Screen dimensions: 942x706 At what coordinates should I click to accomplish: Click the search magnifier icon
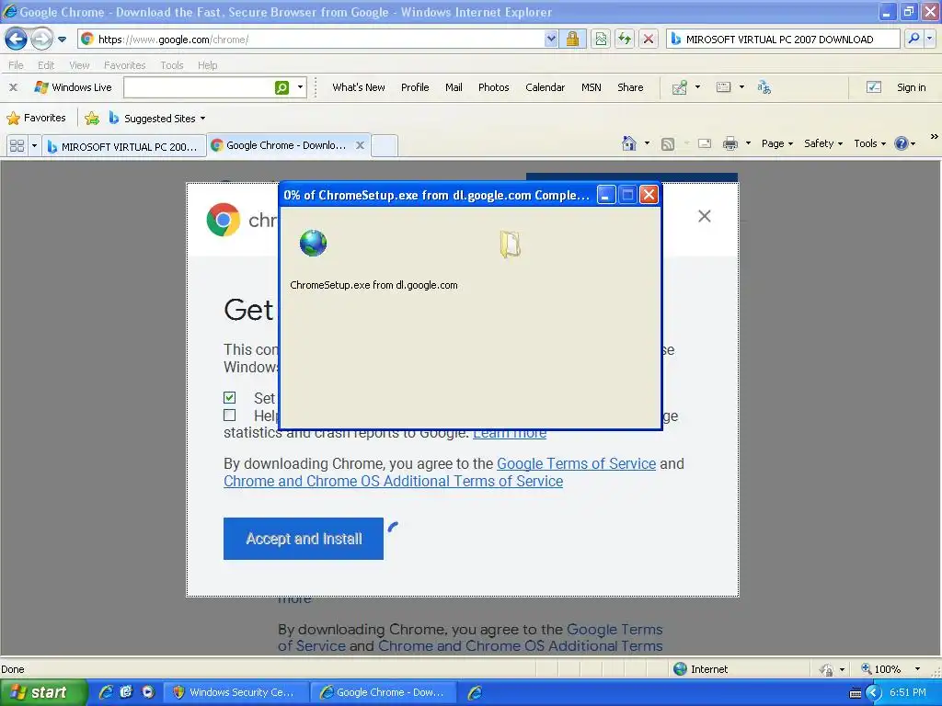pyautogui.click(x=913, y=39)
